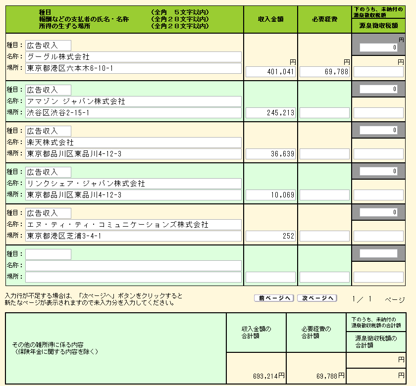416x386 pixels.
Task: Select the 種目 field in the 楽天株式会社 row
Action: coord(49,131)
